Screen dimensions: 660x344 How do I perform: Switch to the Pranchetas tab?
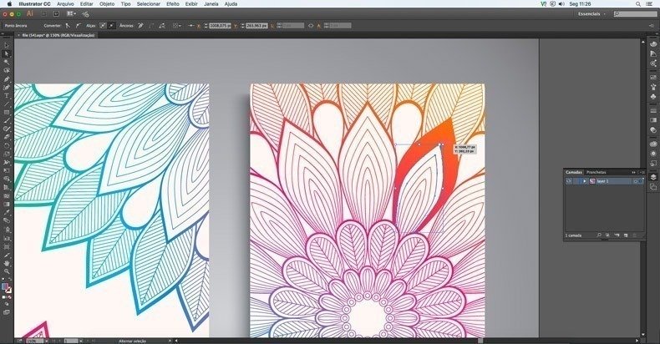[x=597, y=172]
